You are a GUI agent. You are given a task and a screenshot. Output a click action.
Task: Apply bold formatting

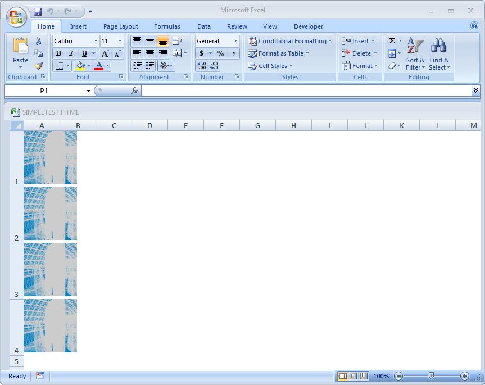[x=58, y=53]
